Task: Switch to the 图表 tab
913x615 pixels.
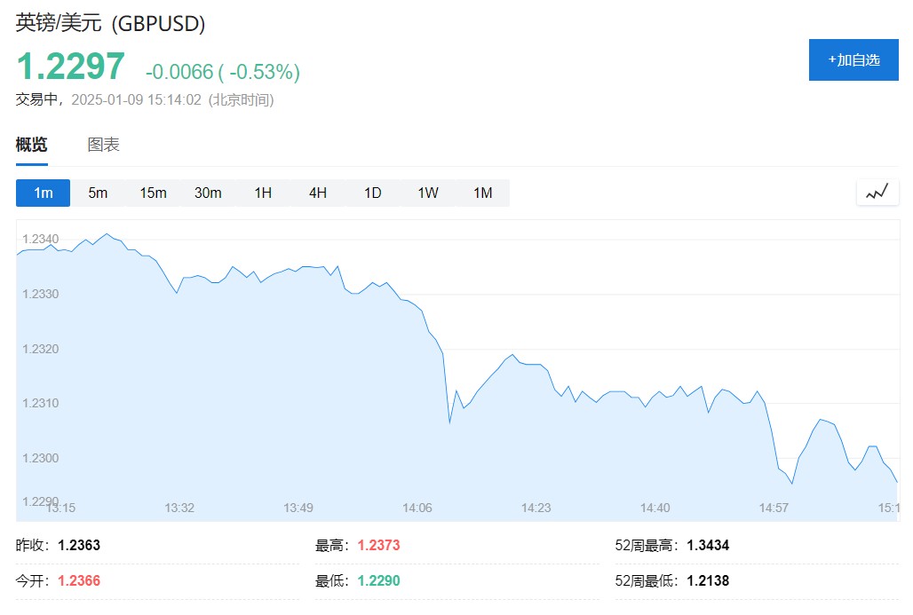Action: (x=104, y=146)
